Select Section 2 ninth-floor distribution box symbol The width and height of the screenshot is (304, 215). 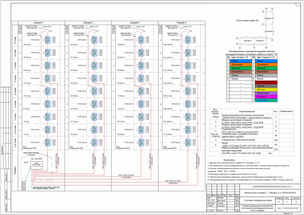[94, 40]
